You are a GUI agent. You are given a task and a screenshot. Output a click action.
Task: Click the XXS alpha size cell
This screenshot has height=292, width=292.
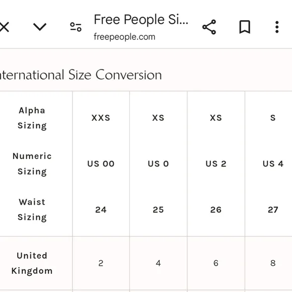[101, 118]
